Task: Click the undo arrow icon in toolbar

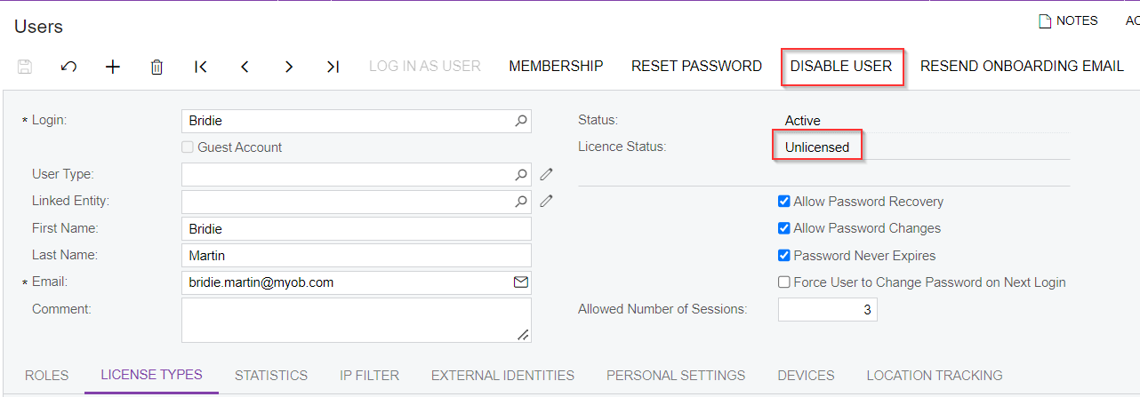Action: point(68,67)
